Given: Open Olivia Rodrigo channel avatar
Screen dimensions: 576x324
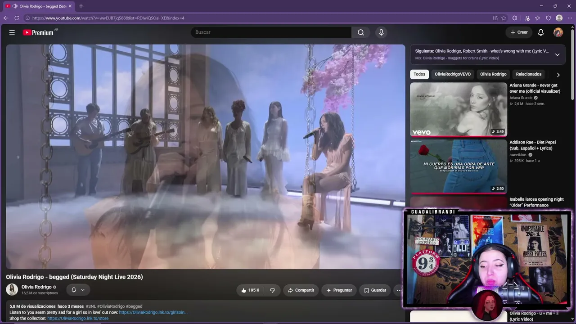Looking at the screenshot, I should (x=12, y=289).
